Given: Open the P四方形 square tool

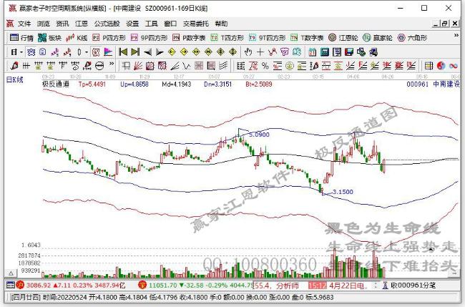Looking at the screenshot, I should [109, 38].
